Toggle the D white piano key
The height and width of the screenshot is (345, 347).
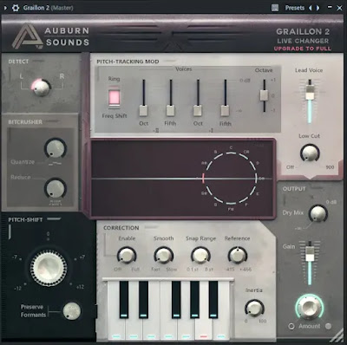(x=134, y=329)
